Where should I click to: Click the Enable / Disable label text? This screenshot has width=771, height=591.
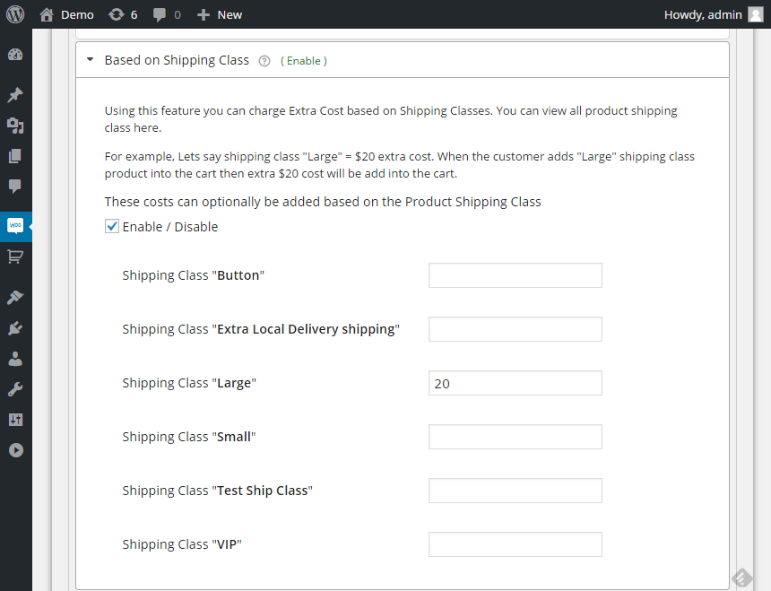click(170, 227)
